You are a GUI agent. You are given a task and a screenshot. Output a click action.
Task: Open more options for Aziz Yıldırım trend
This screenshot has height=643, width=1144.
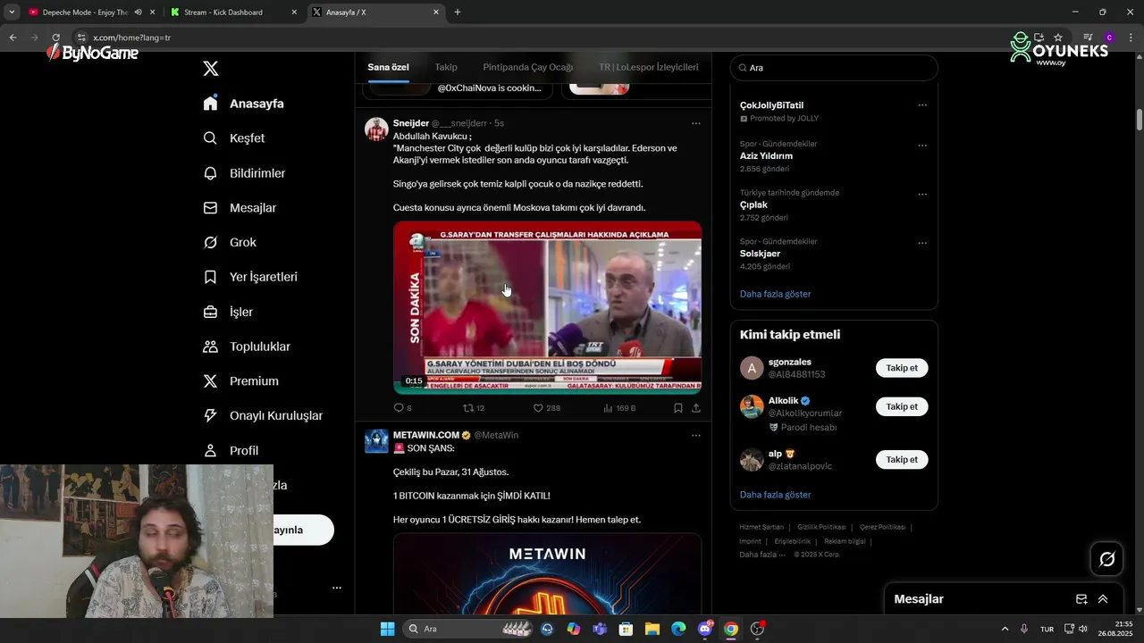point(922,146)
